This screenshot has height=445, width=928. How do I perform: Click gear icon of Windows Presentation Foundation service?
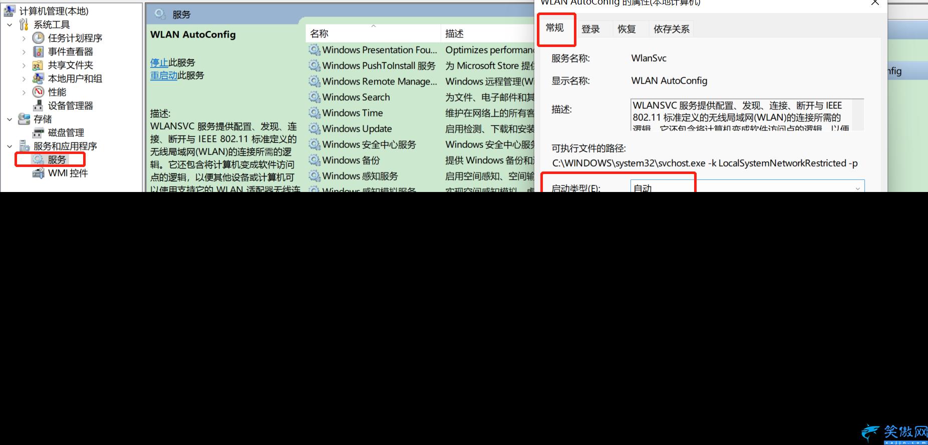pyautogui.click(x=314, y=50)
